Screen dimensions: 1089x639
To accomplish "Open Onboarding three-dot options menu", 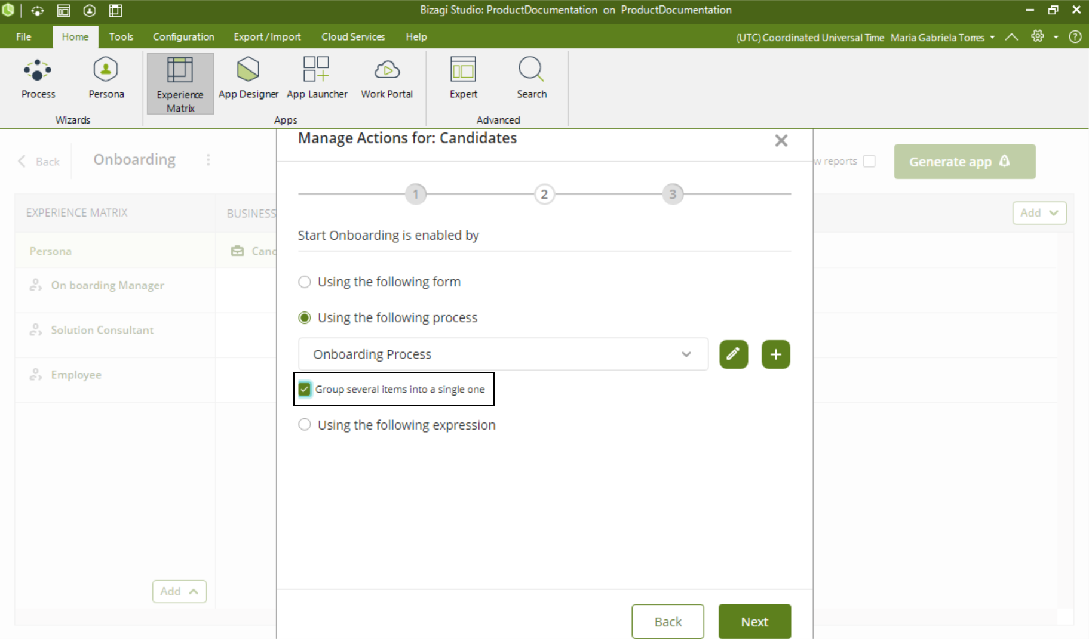I will click(x=208, y=160).
